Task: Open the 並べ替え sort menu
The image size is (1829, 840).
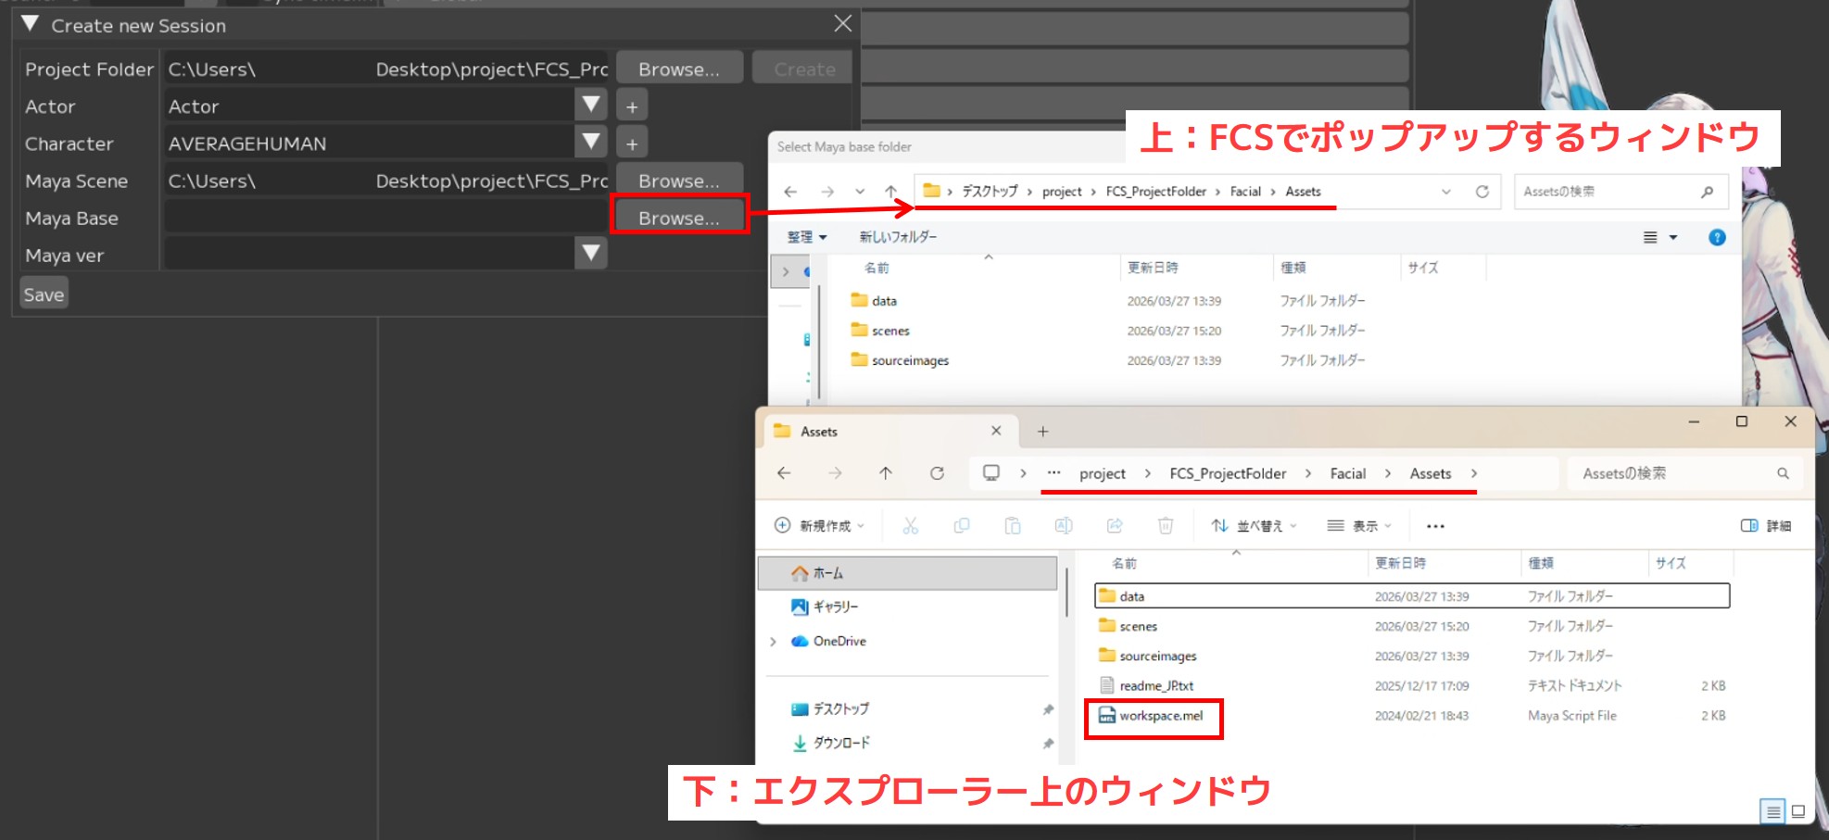Action: click(1254, 526)
